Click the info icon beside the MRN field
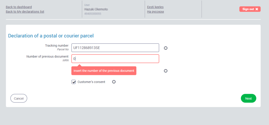The image size is (269, 125). coord(166,71)
